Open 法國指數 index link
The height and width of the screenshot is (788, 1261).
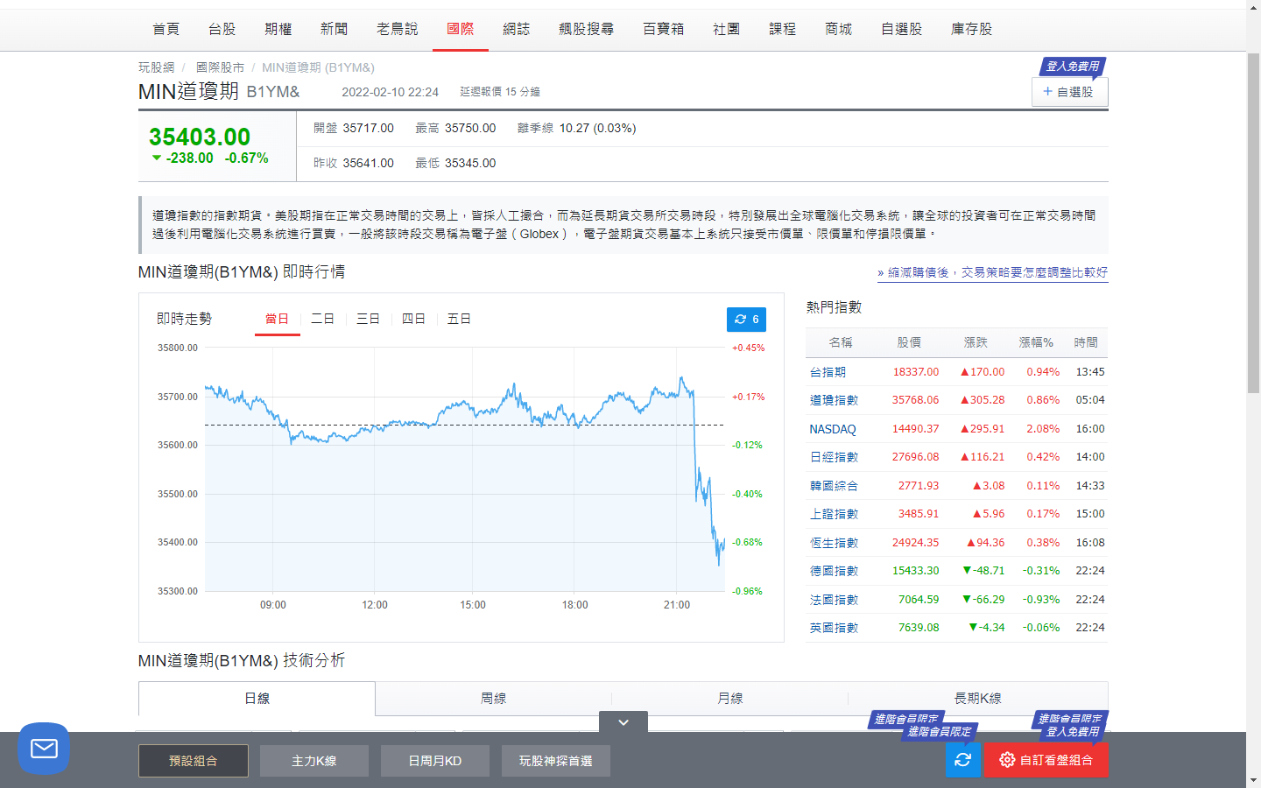tap(834, 600)
